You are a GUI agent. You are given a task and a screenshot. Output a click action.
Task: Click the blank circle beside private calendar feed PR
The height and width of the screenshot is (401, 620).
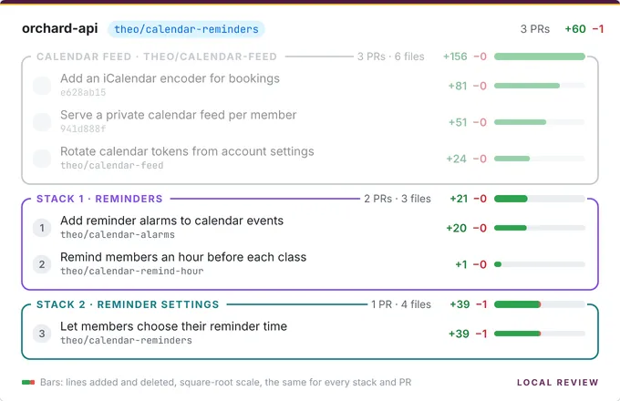click(x=42, y=122)
